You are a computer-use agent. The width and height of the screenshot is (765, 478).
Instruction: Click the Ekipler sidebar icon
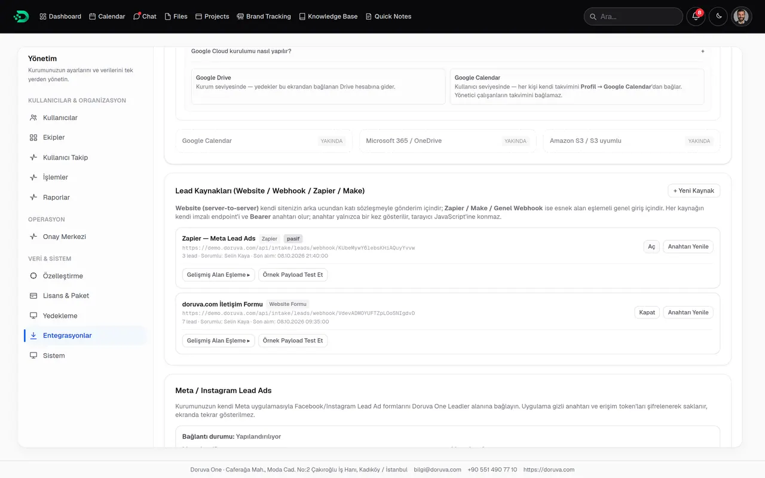33,137
